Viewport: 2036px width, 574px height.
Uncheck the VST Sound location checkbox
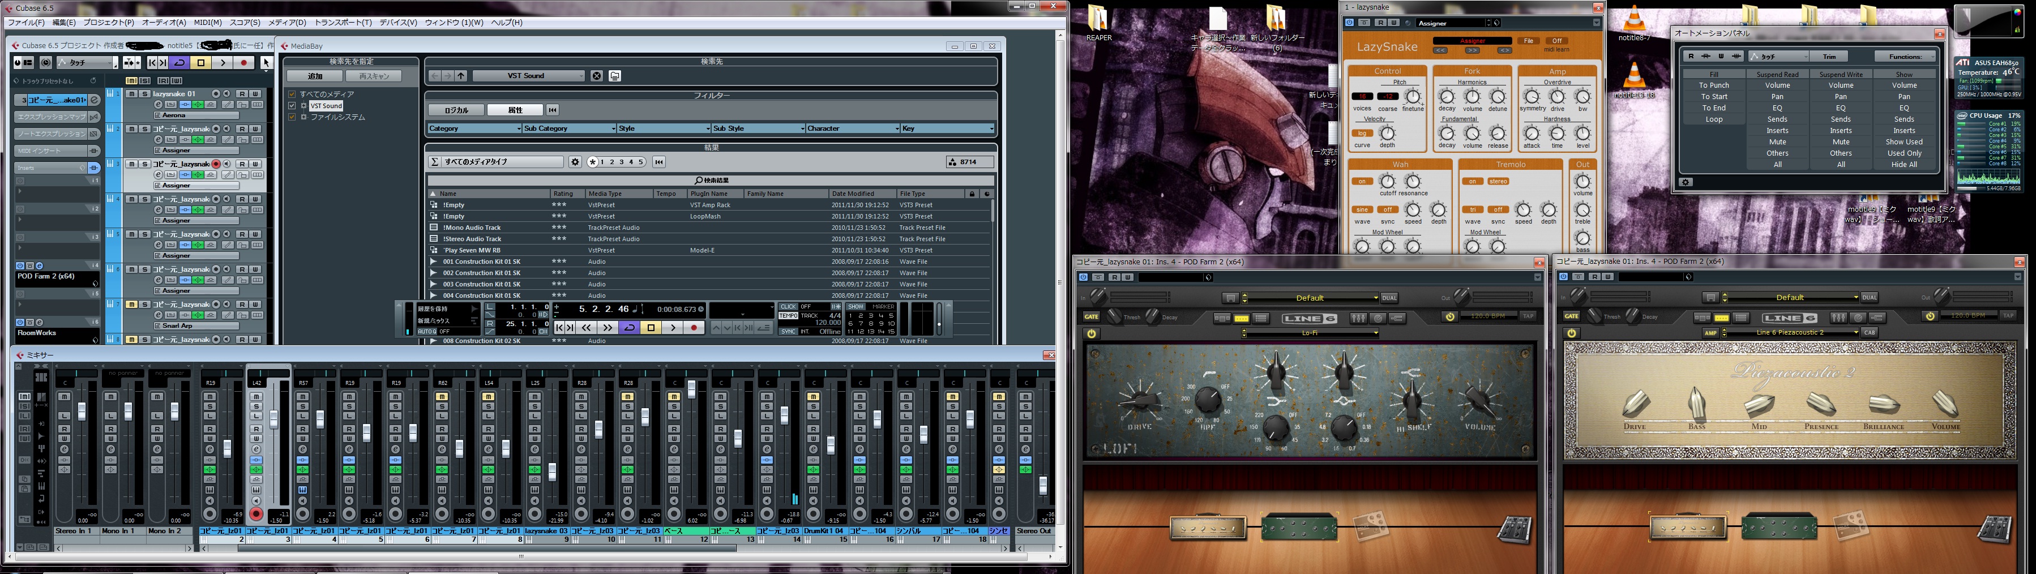(x=292, y=105)
